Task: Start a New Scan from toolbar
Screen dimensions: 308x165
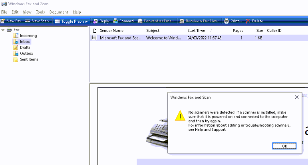Action: tap(37, 21)
